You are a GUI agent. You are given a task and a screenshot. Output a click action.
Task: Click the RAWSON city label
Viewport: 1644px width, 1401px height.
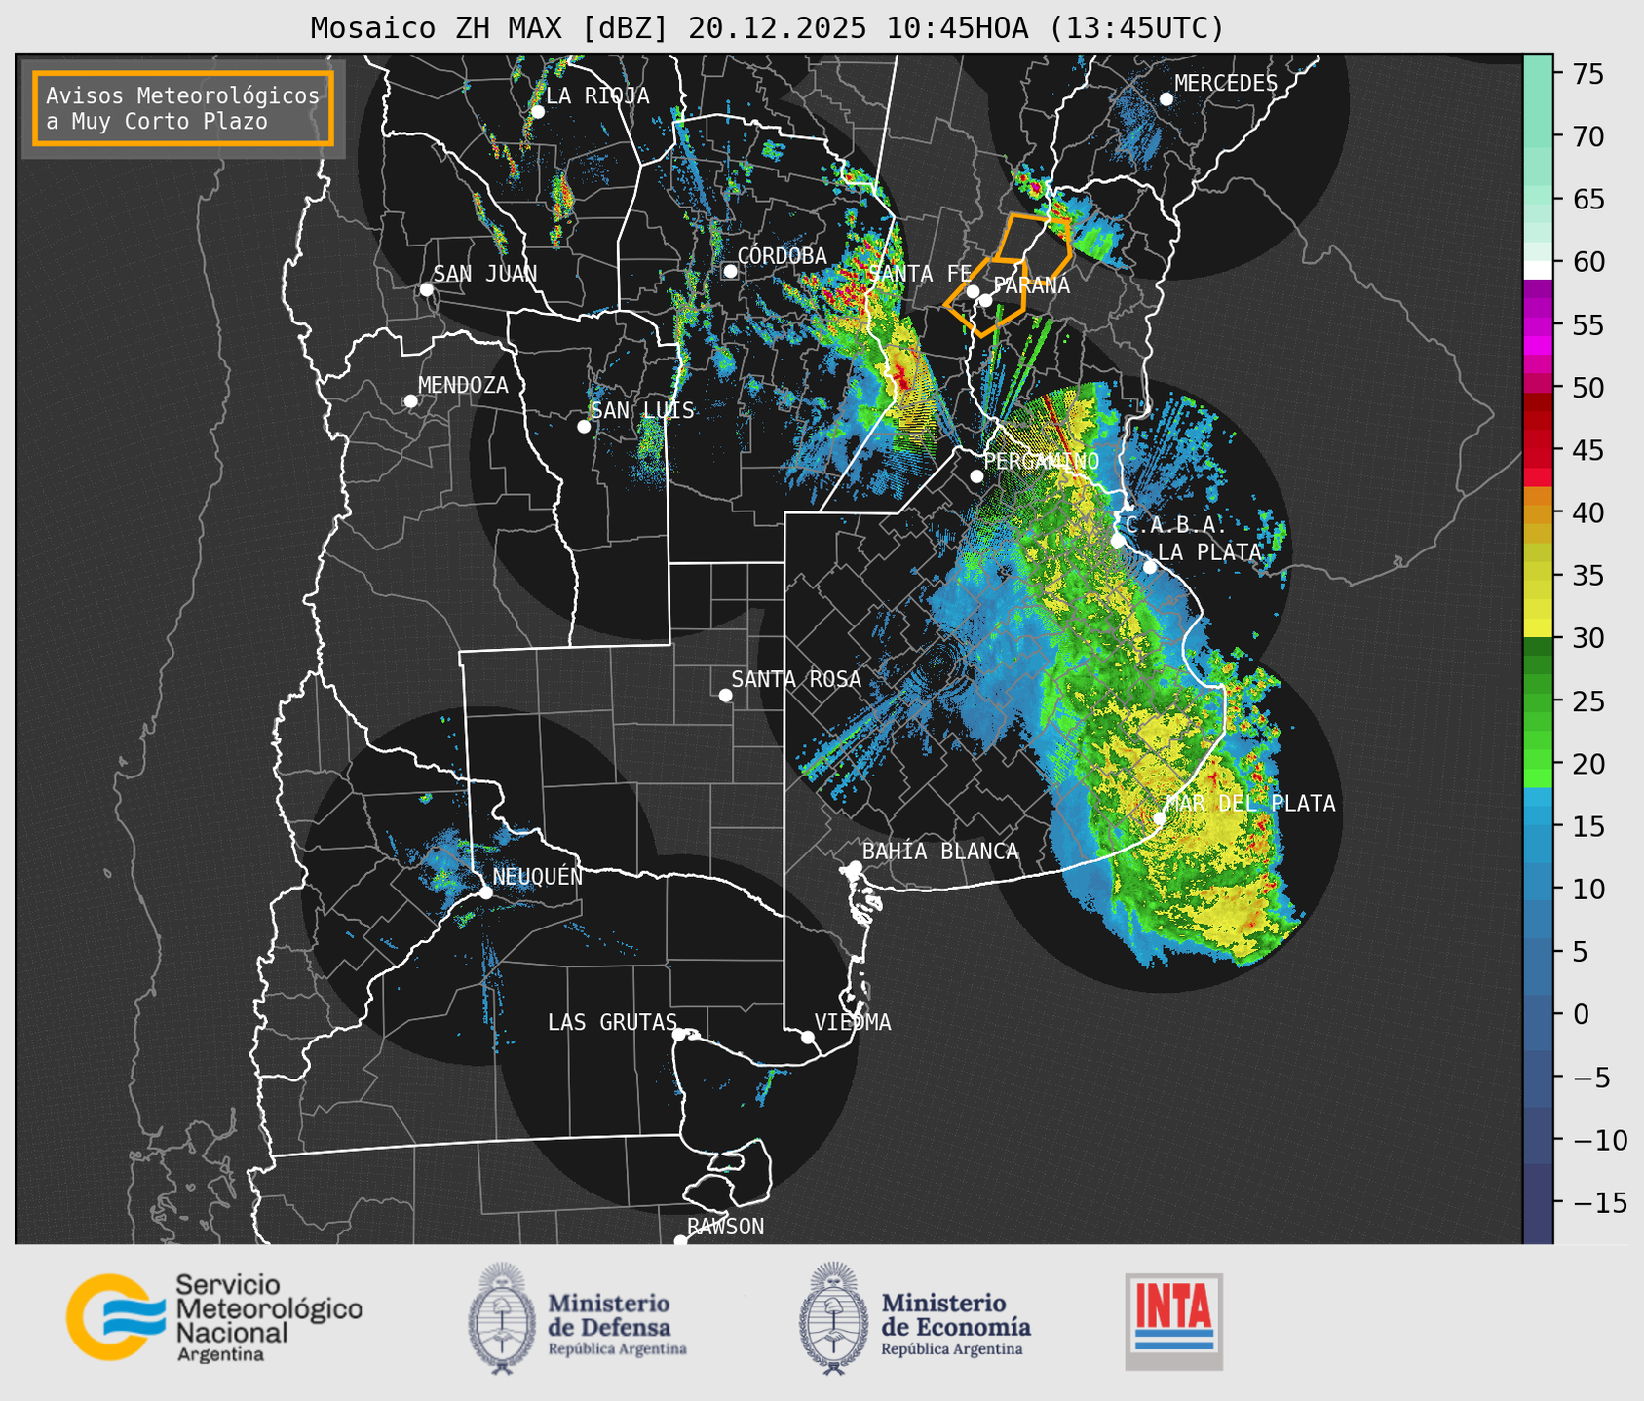pos(725,1227)
